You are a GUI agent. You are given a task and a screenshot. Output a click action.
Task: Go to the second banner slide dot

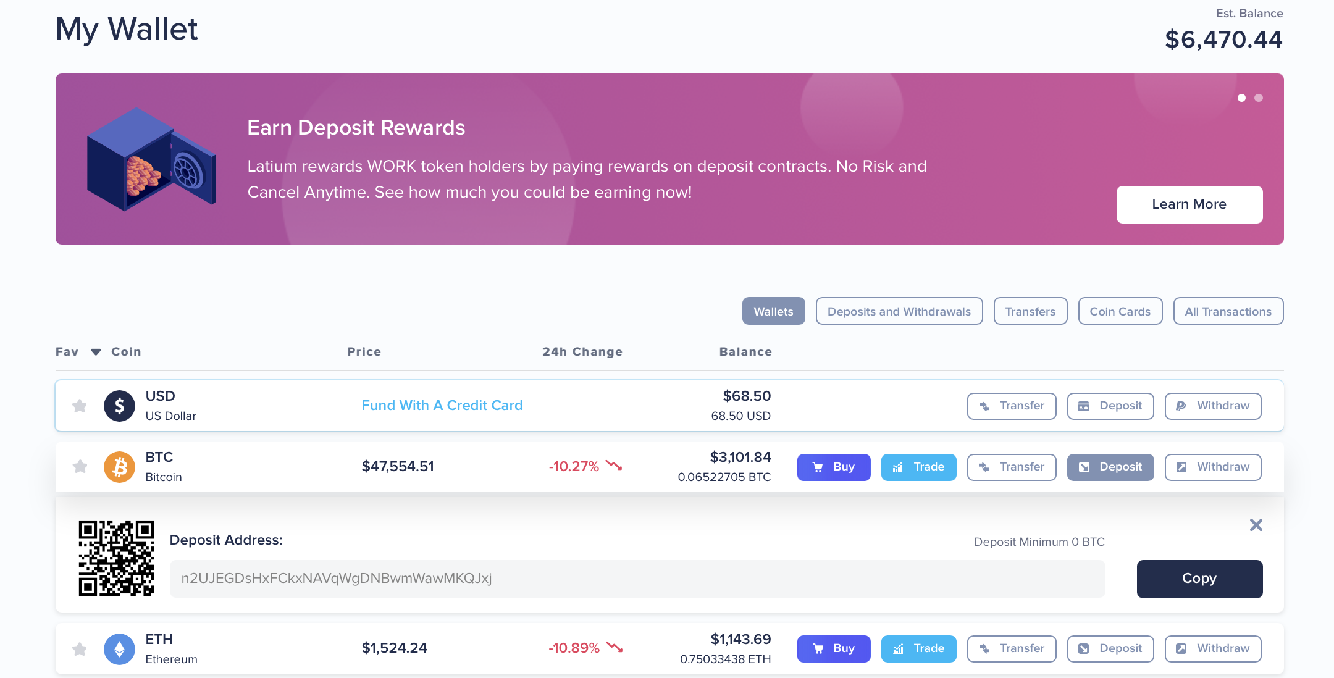coord(1259,98)
